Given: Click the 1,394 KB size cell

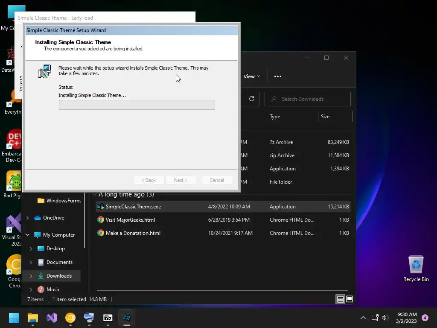Looking at the screenshot, I should (339, 168).
